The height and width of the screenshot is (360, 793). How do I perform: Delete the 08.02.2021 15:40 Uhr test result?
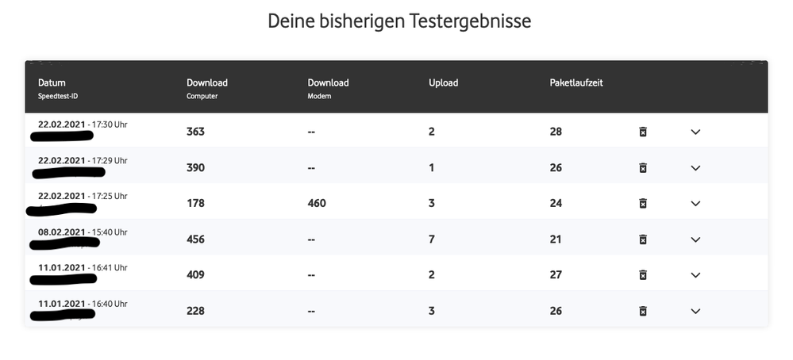(643, 239)
